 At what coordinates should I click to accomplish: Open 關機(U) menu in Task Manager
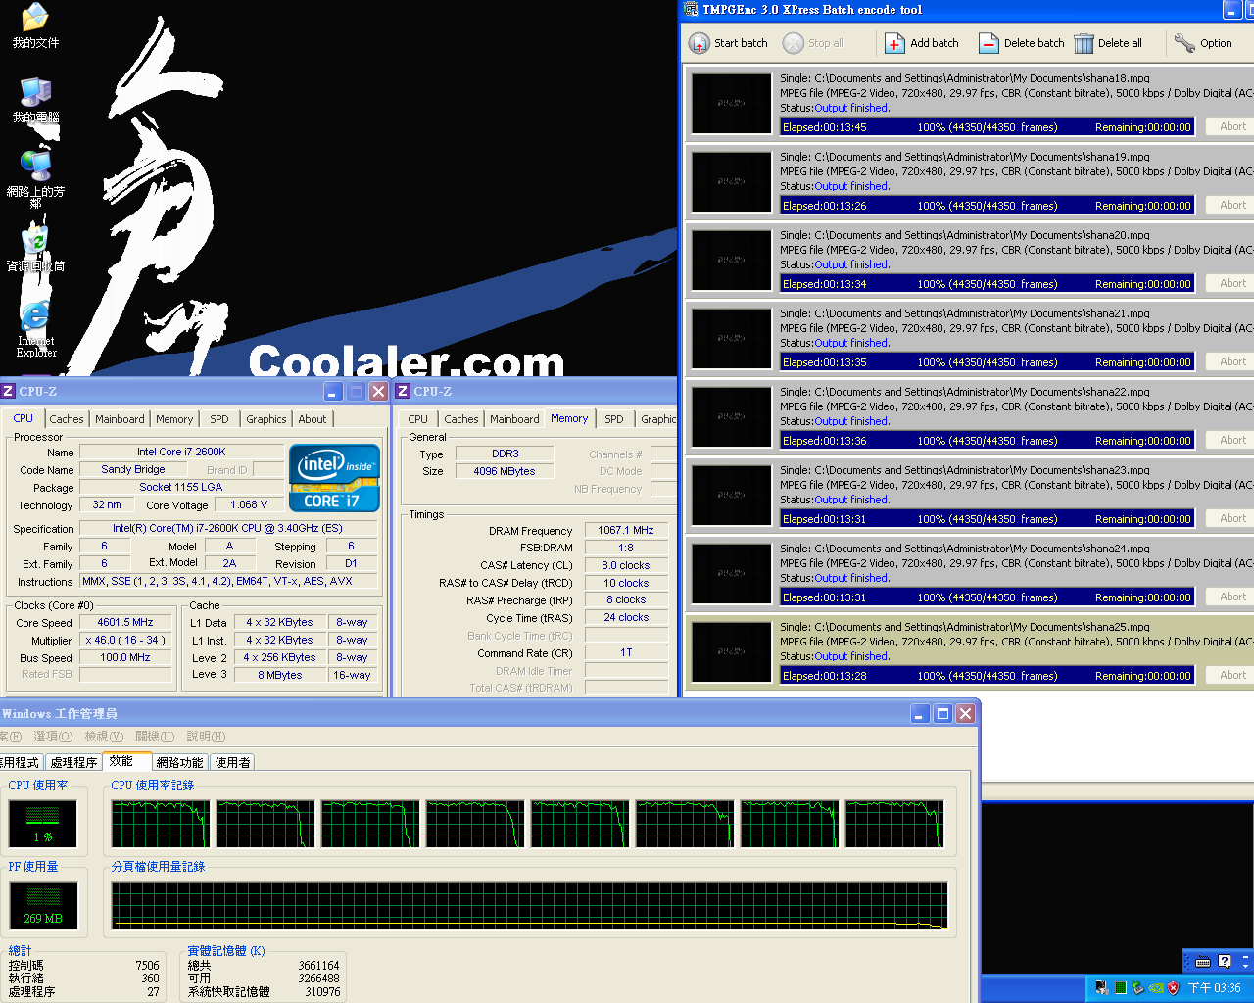[155, 737]
